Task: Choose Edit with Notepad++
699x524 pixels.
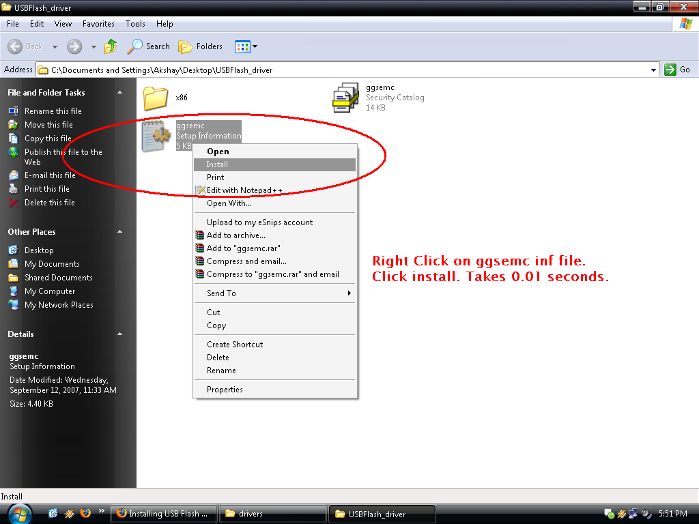Action: [x=274, y=190]
